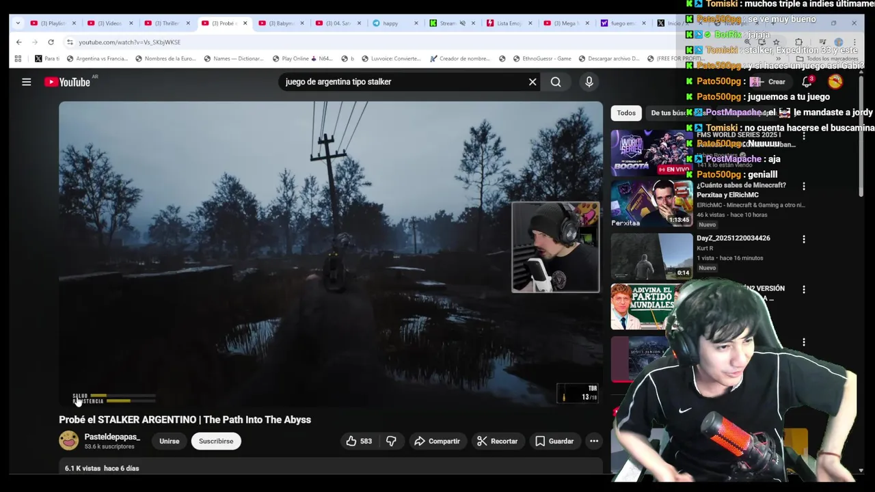Switch to the Mega tab

[x=565, y=23]
